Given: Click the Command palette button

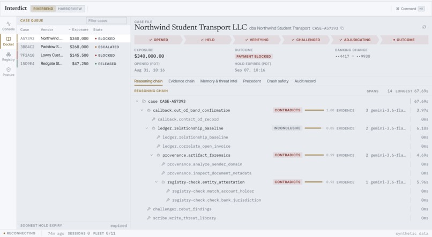Looking at the screenshot, I should coord(410,9).
